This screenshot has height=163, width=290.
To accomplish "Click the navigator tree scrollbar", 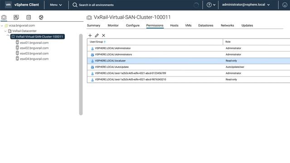I will click(81, 74).
